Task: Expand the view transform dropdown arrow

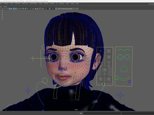Action: (77, 9)
